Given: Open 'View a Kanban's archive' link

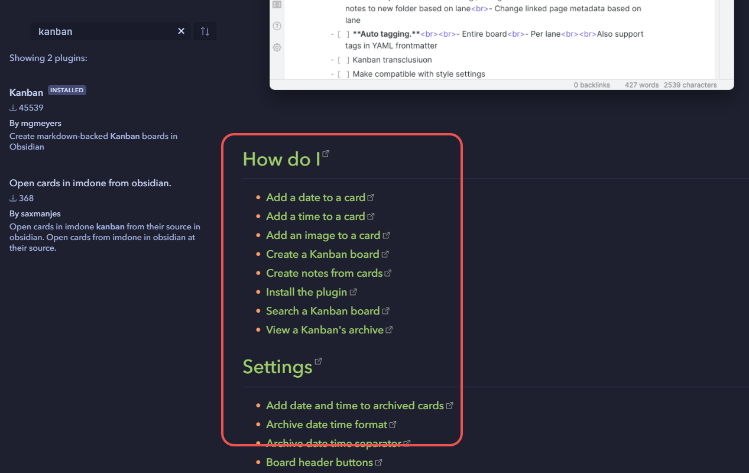Looking at the screenshot, I should pos(325,329).
